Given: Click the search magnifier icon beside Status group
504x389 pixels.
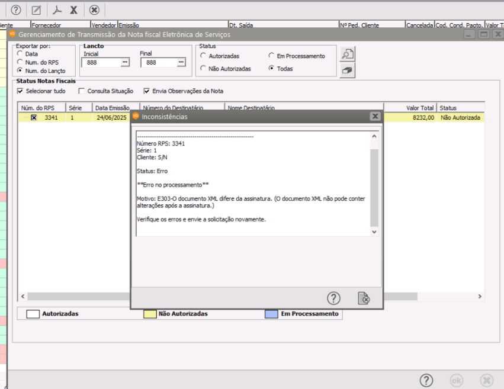Looking at the screenshot, I should click(x=347, y=54).
